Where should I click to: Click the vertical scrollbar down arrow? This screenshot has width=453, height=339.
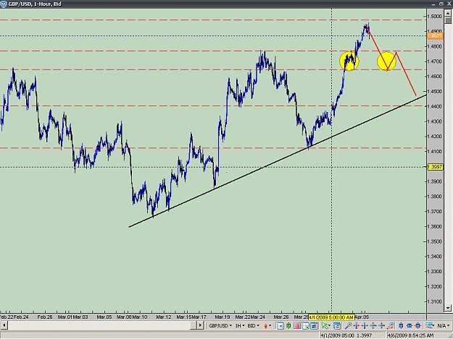(448, 308)
